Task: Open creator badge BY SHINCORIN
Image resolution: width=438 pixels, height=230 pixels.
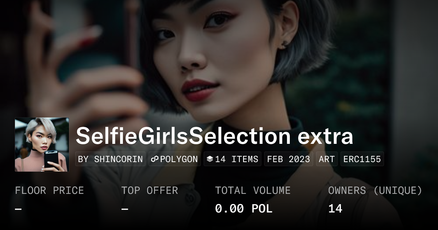Action: click(111, 159)
